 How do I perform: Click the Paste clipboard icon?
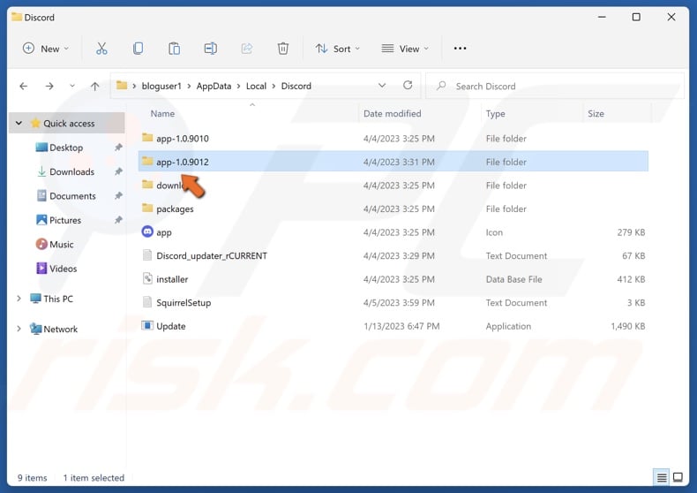[x=175, y=49]
